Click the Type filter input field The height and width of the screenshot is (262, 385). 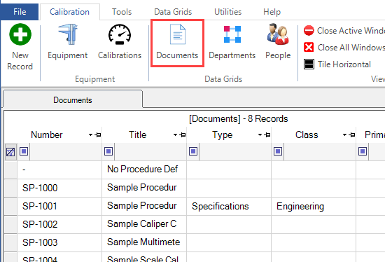coord(235,151)
